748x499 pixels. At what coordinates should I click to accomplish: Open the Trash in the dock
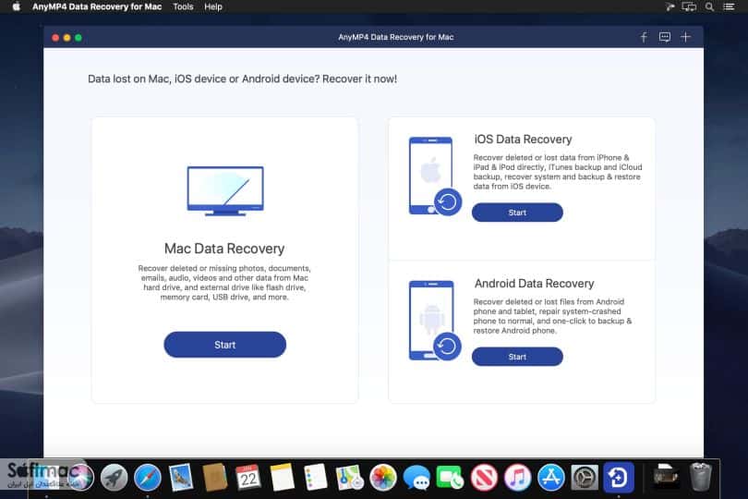tap(700, 477)
